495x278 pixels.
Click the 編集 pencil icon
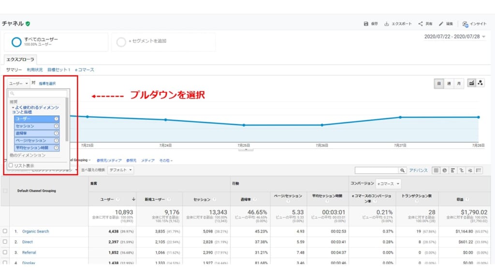click(441, 24)
